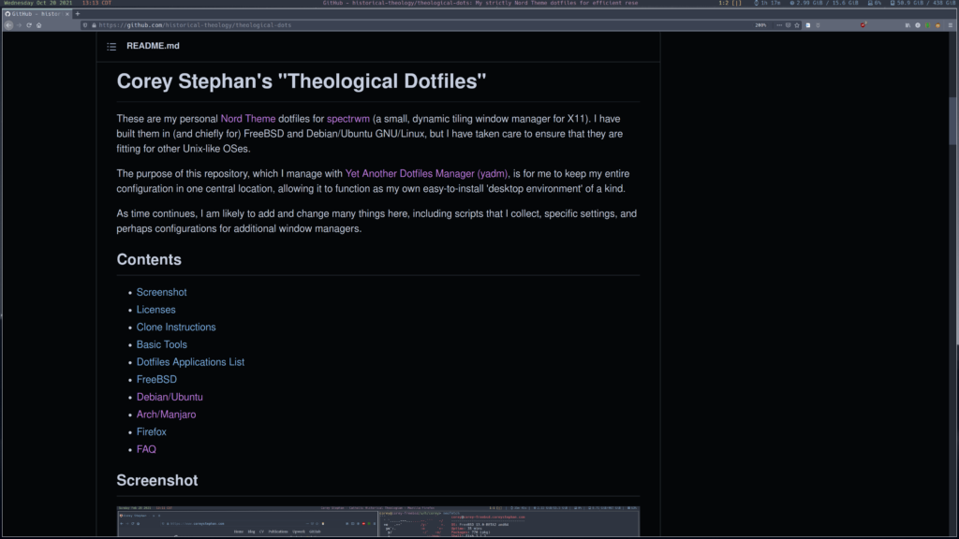Click the 13:13 CDT clock
Screen dimensions: 959x539
[96, 3]
